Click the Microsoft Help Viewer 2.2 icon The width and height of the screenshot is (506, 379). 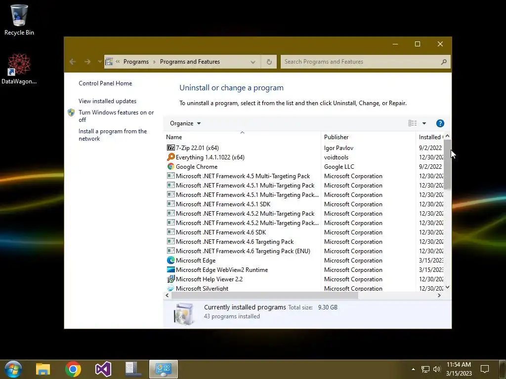pos(170,279)
